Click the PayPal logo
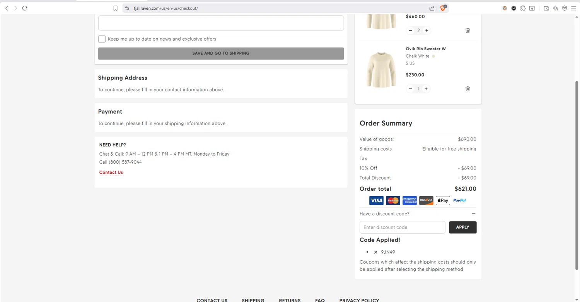 [459, 200]
